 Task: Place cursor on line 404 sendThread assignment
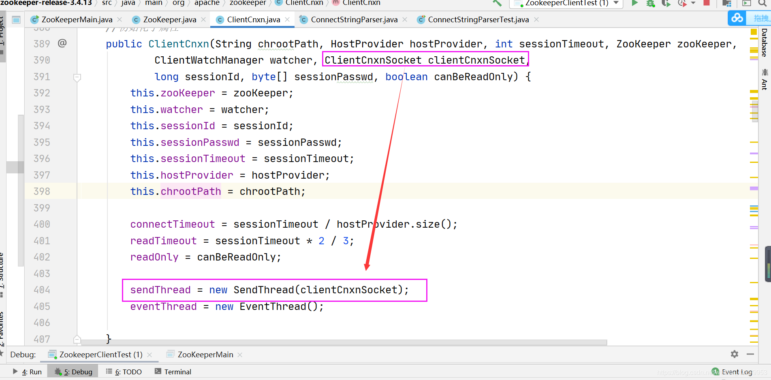(x=269, y=290)
